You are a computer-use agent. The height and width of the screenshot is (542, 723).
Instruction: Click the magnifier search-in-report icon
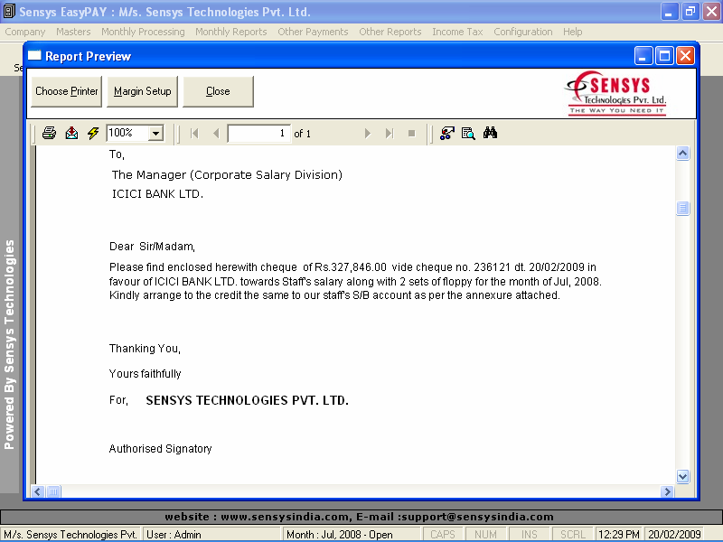tap(468, 133)
